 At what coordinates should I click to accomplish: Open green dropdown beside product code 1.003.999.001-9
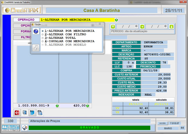click(x=57, y=105)
